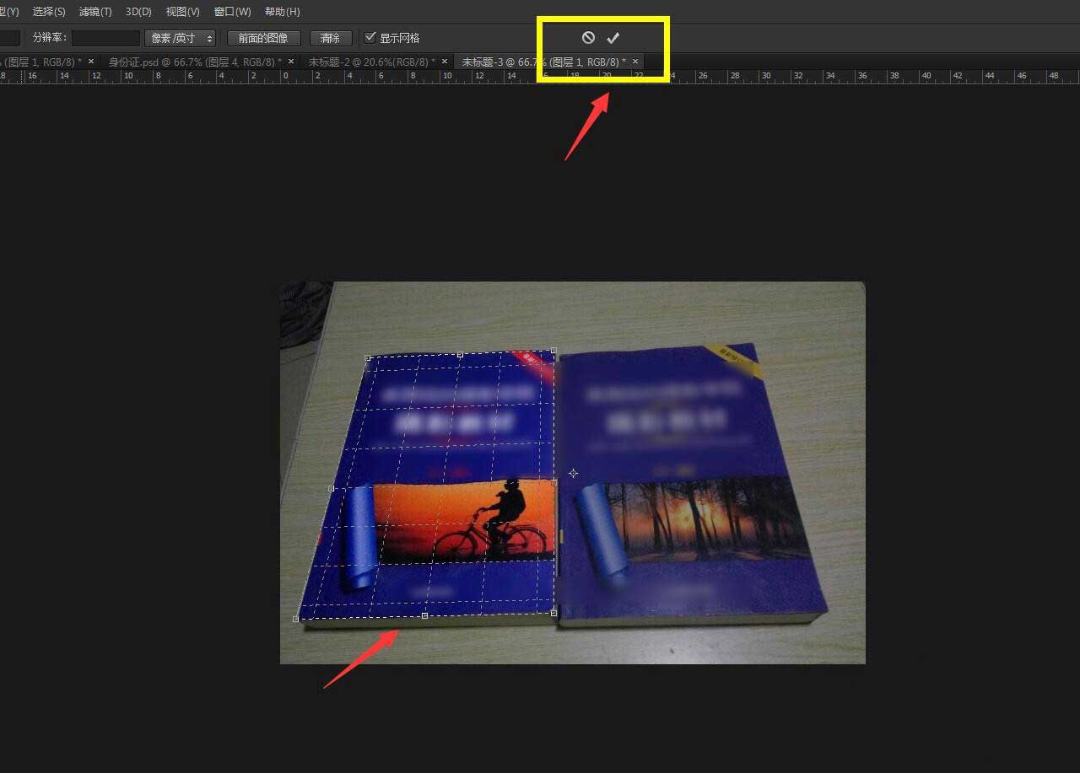The image size is (1080, 773).
Task: Focus the 分辨率 input field
Action: click(x=105, y=38)
